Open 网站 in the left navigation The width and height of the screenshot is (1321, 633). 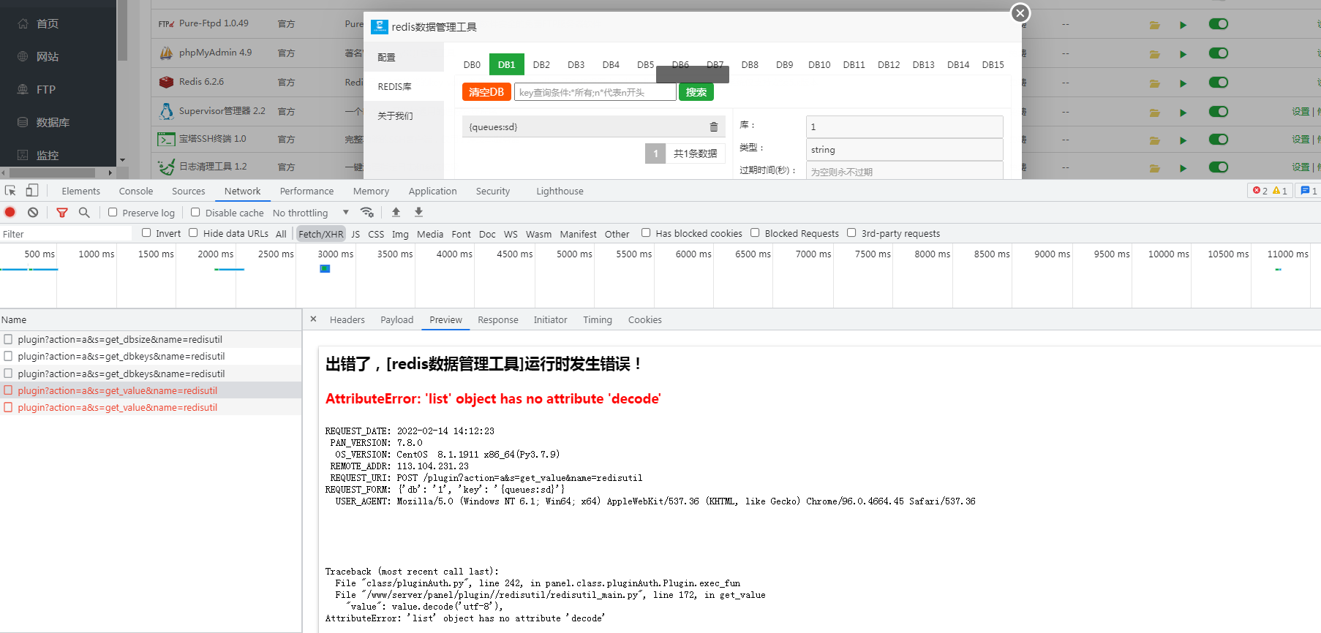[x=48, y=56]
